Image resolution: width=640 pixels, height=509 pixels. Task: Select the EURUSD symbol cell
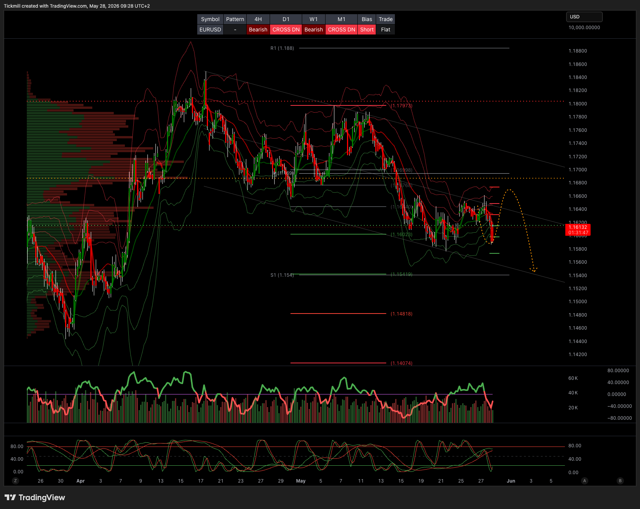[210, 30]
